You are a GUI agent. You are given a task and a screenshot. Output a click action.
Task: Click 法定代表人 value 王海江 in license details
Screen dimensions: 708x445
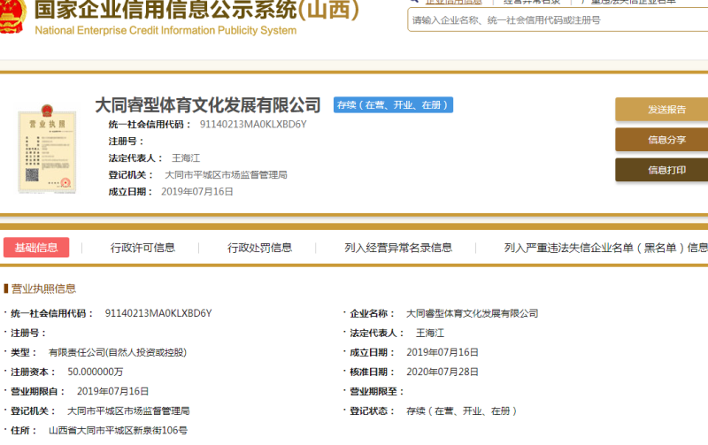pyautogui.click(x=430, y=333)
